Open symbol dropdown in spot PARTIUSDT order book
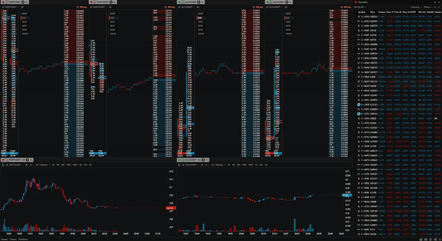 99,7
